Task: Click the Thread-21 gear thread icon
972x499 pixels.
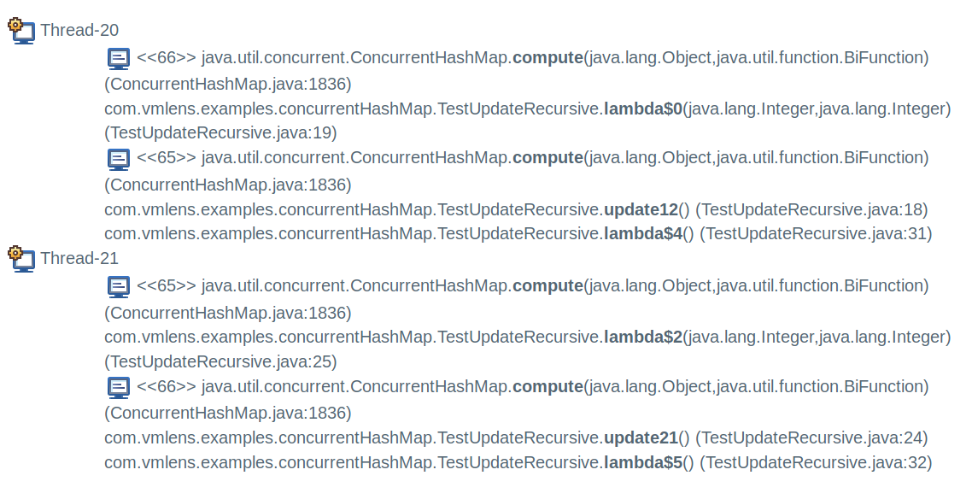Action: tap(21, 259)
